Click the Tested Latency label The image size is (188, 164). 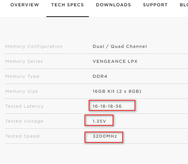(x=25, y=106)
